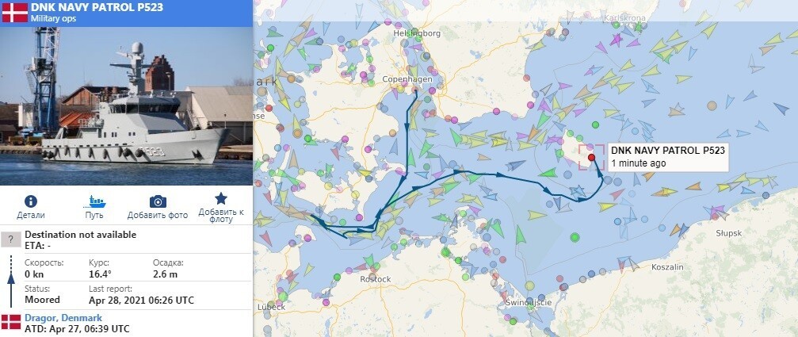The height and width of the screenshot is (337, 798).
Task: Click the Helsingborg label on map
Action: [417, 33]
